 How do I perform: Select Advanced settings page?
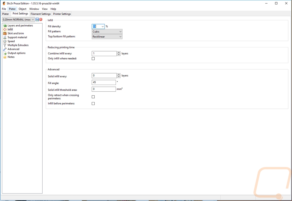[13, 49]
